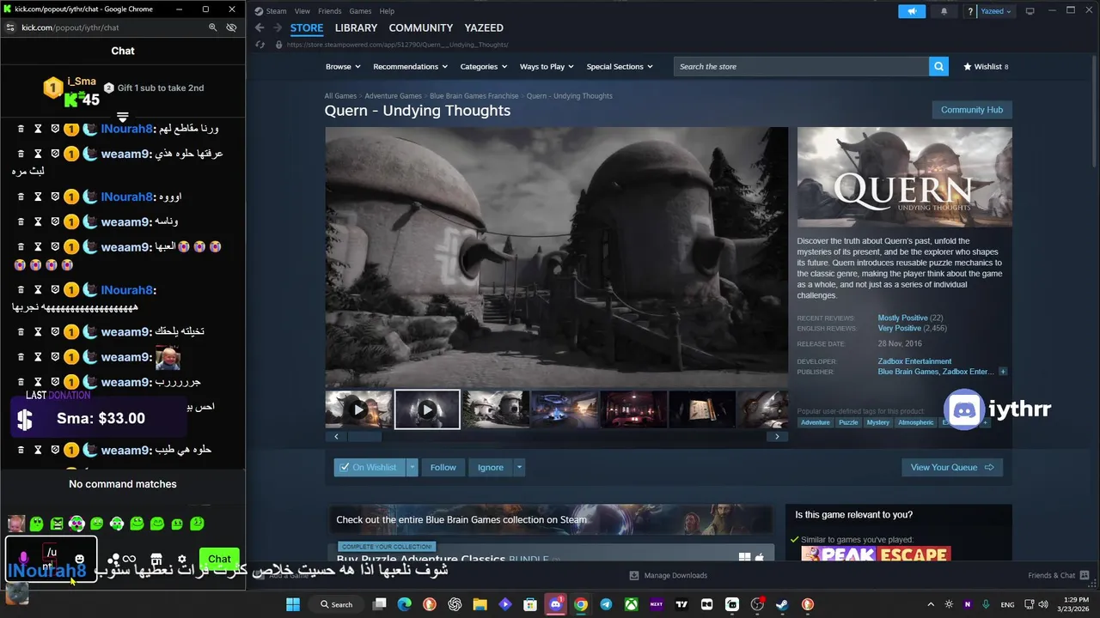Click the Follow button
The image size is (1100, 618).
pos(443,467)
